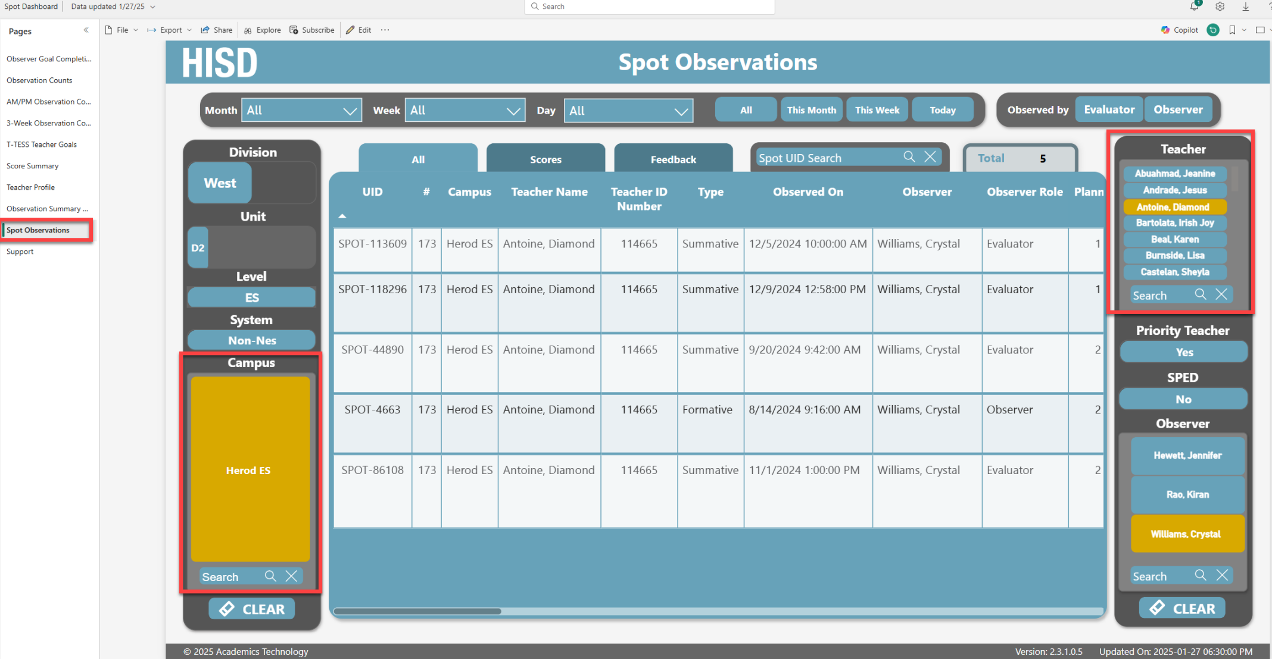Click Teacher search magnifier icon

pos(1201,294)
